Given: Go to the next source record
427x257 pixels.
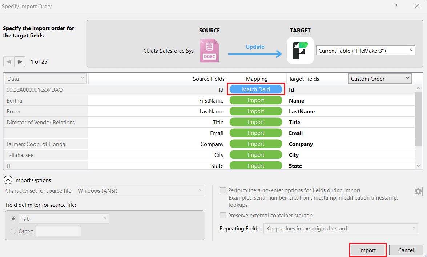Looking at the screenshot, I should [x=20, y=61].
